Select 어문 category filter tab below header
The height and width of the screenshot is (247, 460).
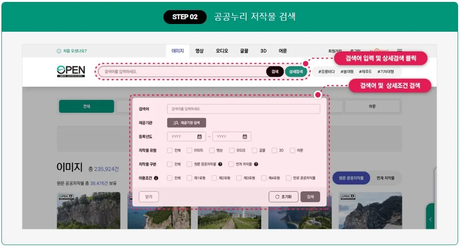(373, 107)
